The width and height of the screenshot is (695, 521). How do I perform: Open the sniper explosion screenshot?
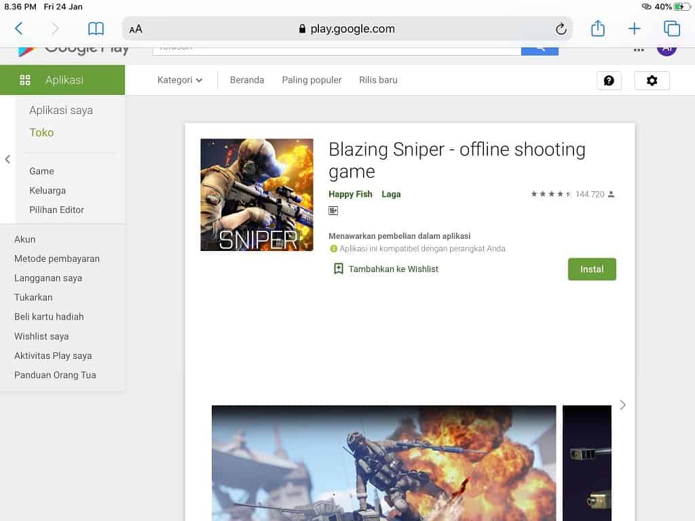384,463
